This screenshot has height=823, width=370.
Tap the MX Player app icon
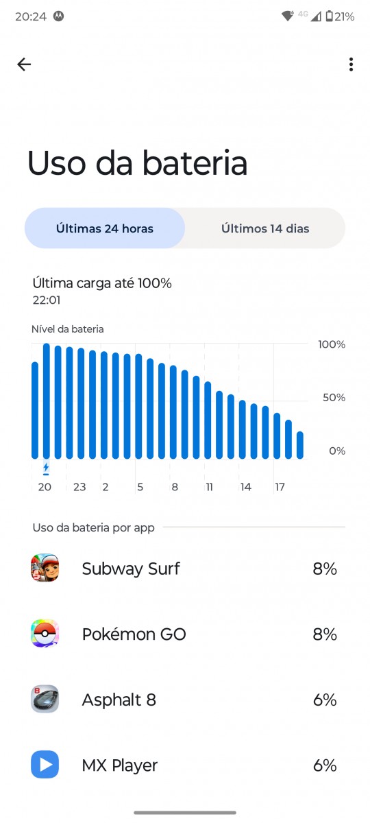pos(45,765)
